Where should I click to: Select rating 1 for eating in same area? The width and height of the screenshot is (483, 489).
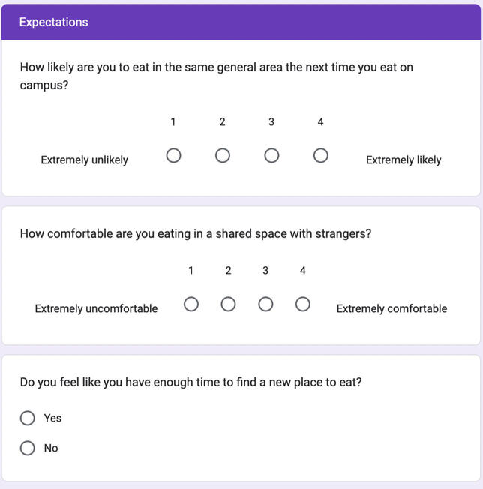point(173,156)
